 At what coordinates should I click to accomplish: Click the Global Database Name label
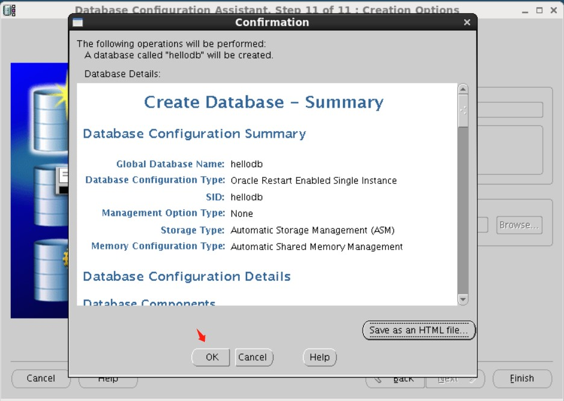click(x=171, y=164)
